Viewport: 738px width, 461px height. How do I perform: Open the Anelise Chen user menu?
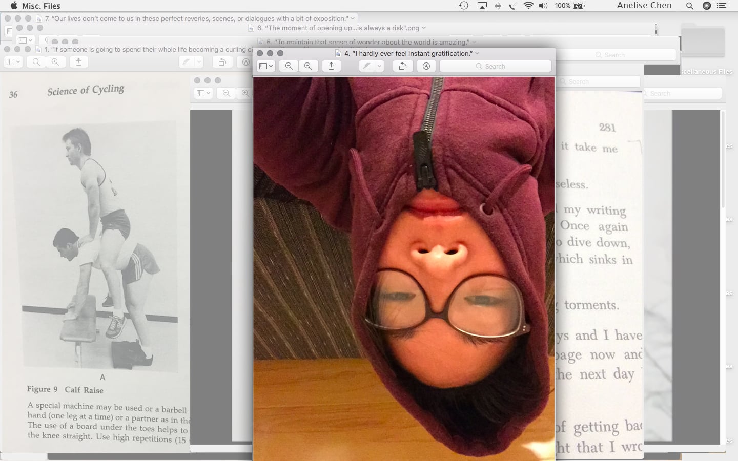click(644, 6)
